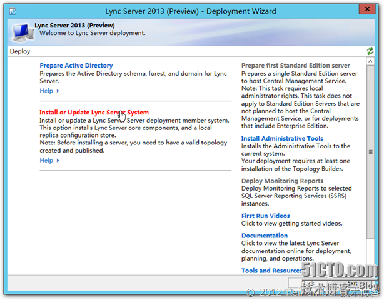This screenshot has height=300, width=384.
Task: Click 'Welcome to Lync Server deployment.' text
Action: 93,33
